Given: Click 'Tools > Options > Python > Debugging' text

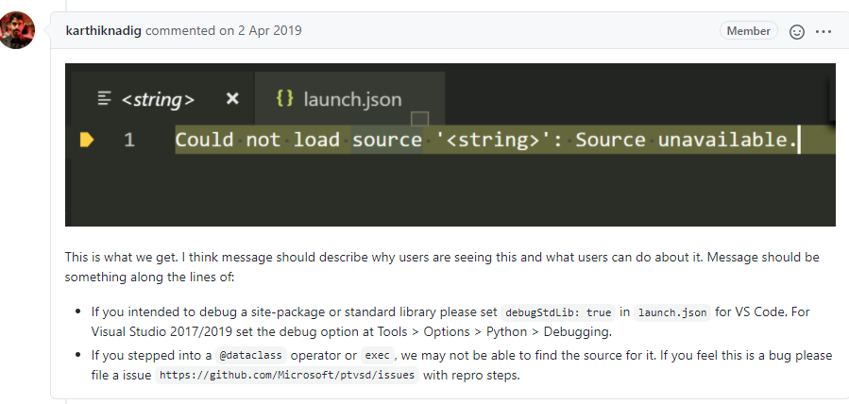Looking at the screenshot, I should (x=494, y=332).
